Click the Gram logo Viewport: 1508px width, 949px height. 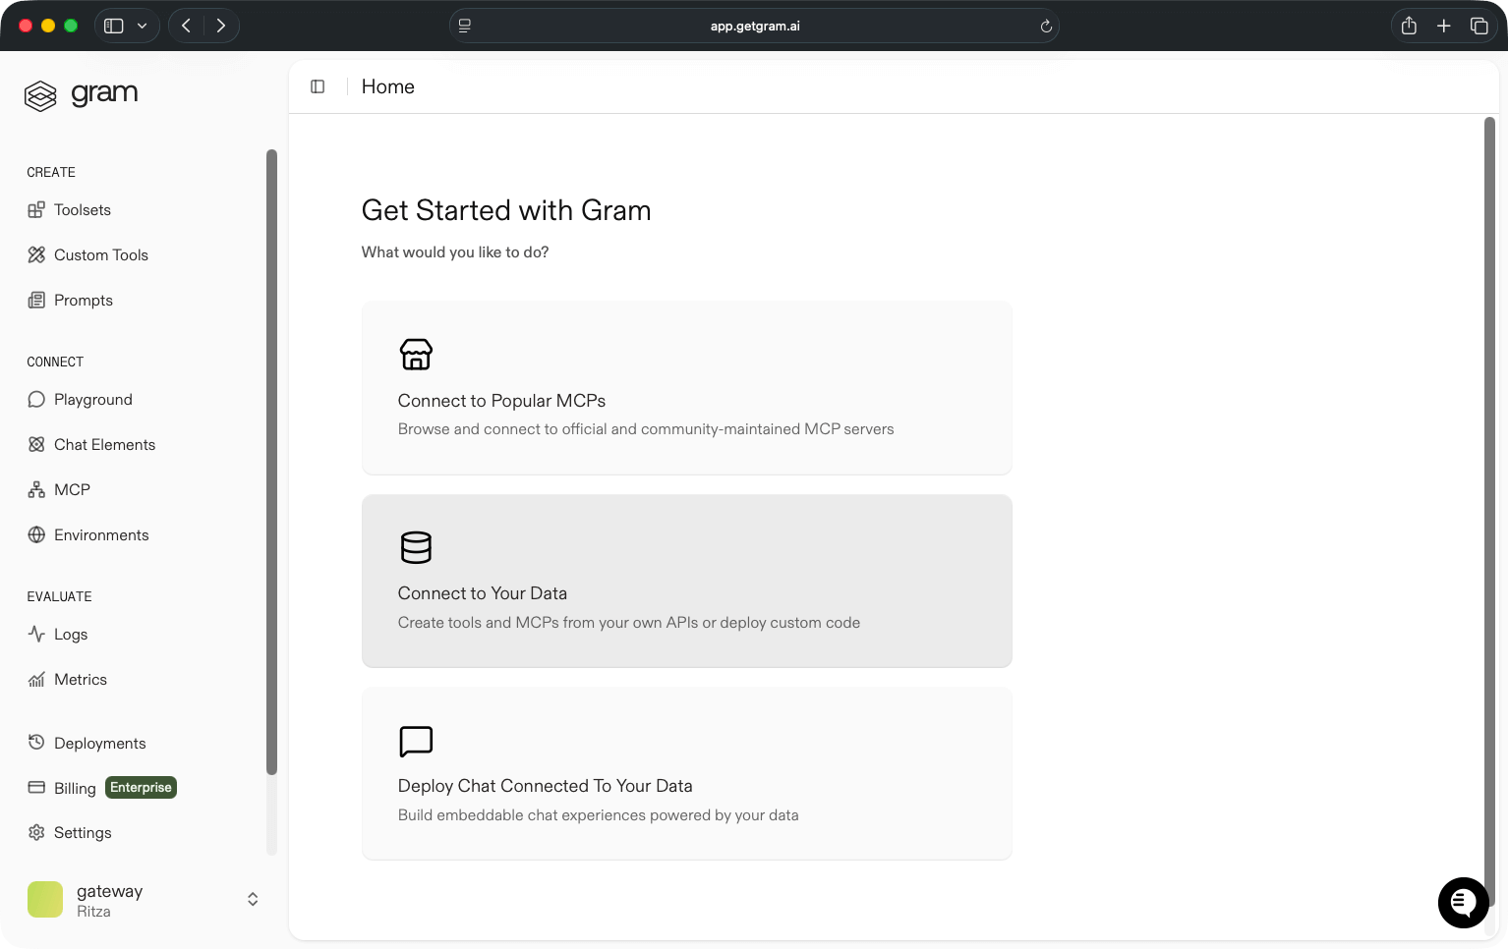point(81,94)
